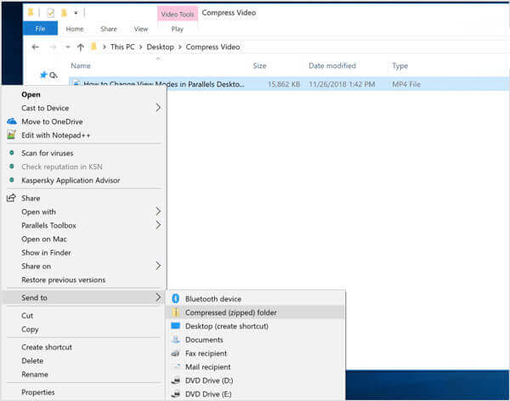Click chevron after Desktop in address bar

pos(180,48)
